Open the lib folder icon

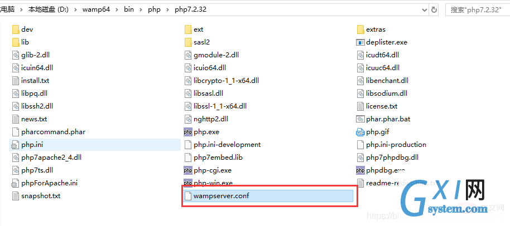coord(16,42)
